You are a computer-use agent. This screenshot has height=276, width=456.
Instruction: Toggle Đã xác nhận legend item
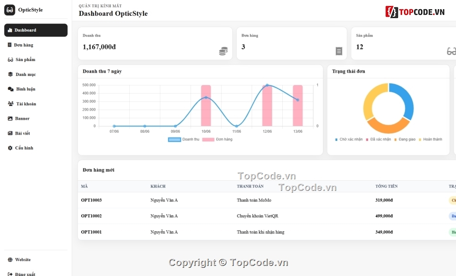378,139
